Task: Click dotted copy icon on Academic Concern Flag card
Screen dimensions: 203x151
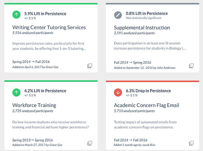Action: (x=191, y=143)
